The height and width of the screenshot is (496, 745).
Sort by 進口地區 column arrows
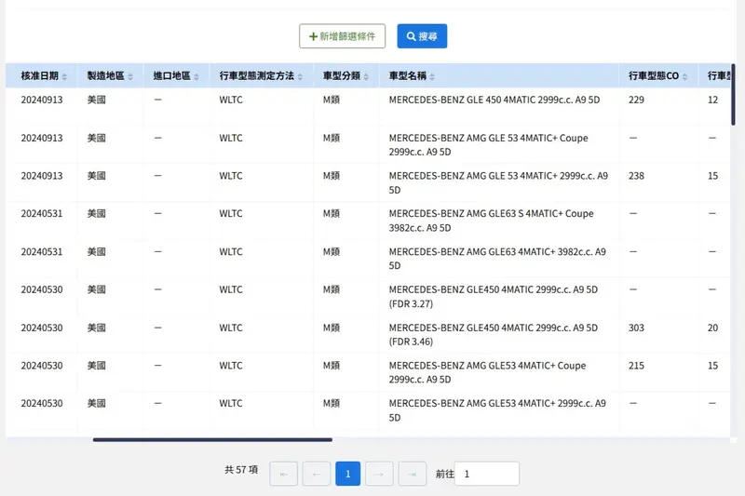click(196, 76)
